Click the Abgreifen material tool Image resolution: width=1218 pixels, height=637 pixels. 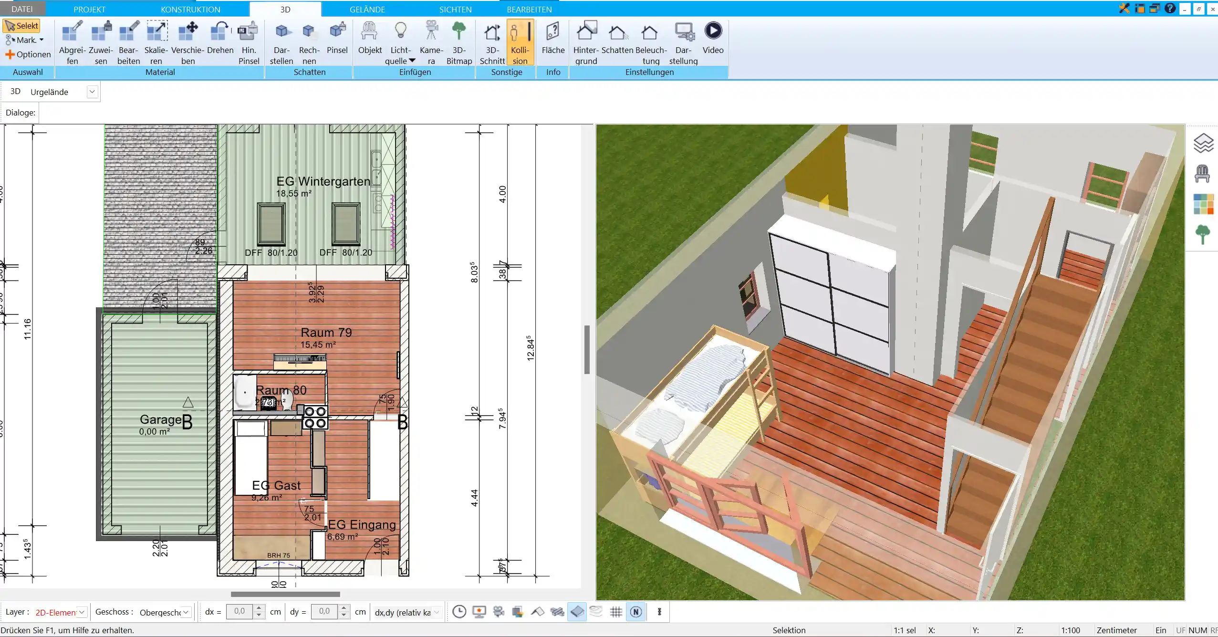[72, 42]
